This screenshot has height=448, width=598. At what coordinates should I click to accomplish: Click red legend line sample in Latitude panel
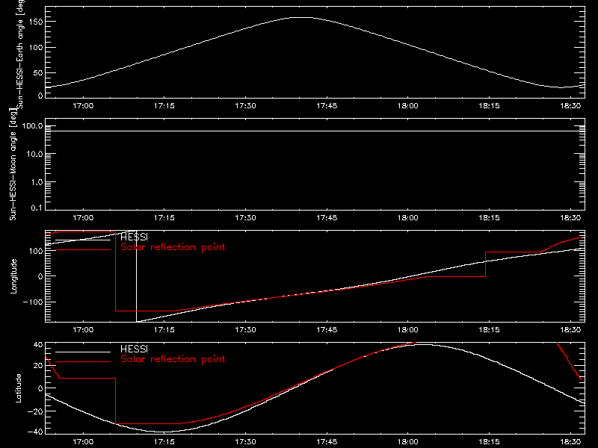pos(83,362)
